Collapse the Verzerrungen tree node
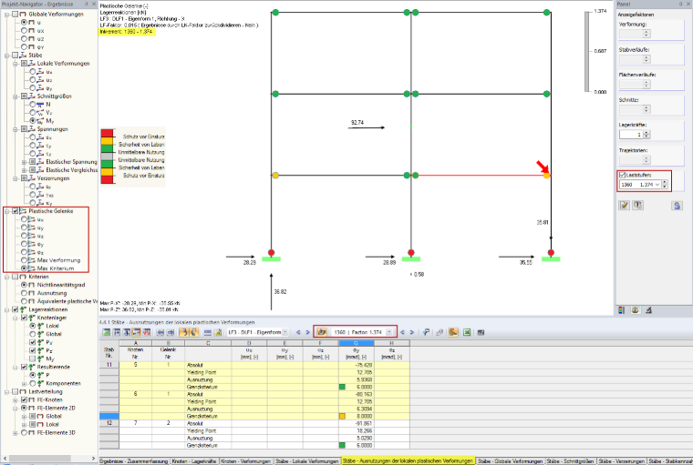693x465 pixels. click(16, 178)
